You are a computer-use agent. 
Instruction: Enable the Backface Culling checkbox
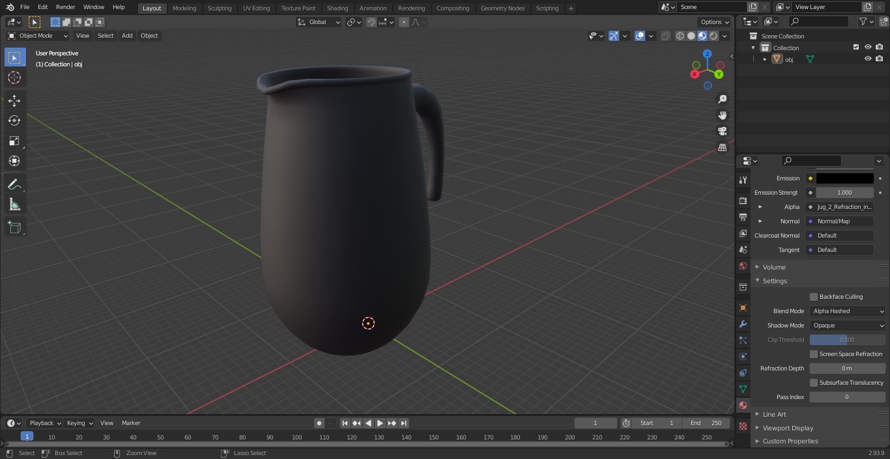pos(814,297)
